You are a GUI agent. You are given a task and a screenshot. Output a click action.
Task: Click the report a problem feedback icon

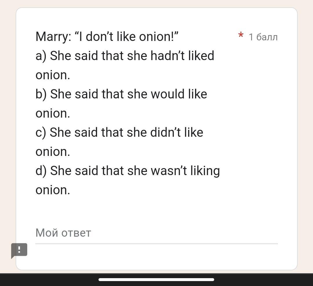19,250
